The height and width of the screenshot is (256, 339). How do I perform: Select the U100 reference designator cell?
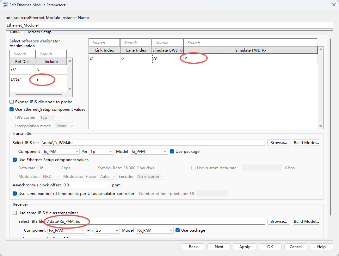click(22, 79)
